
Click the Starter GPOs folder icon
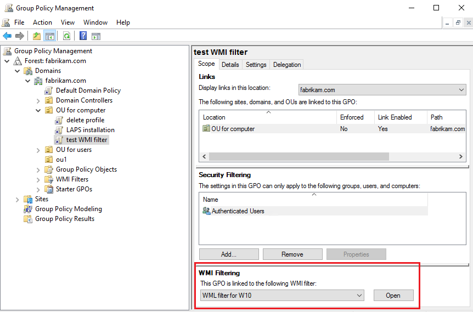pos(49,189)
